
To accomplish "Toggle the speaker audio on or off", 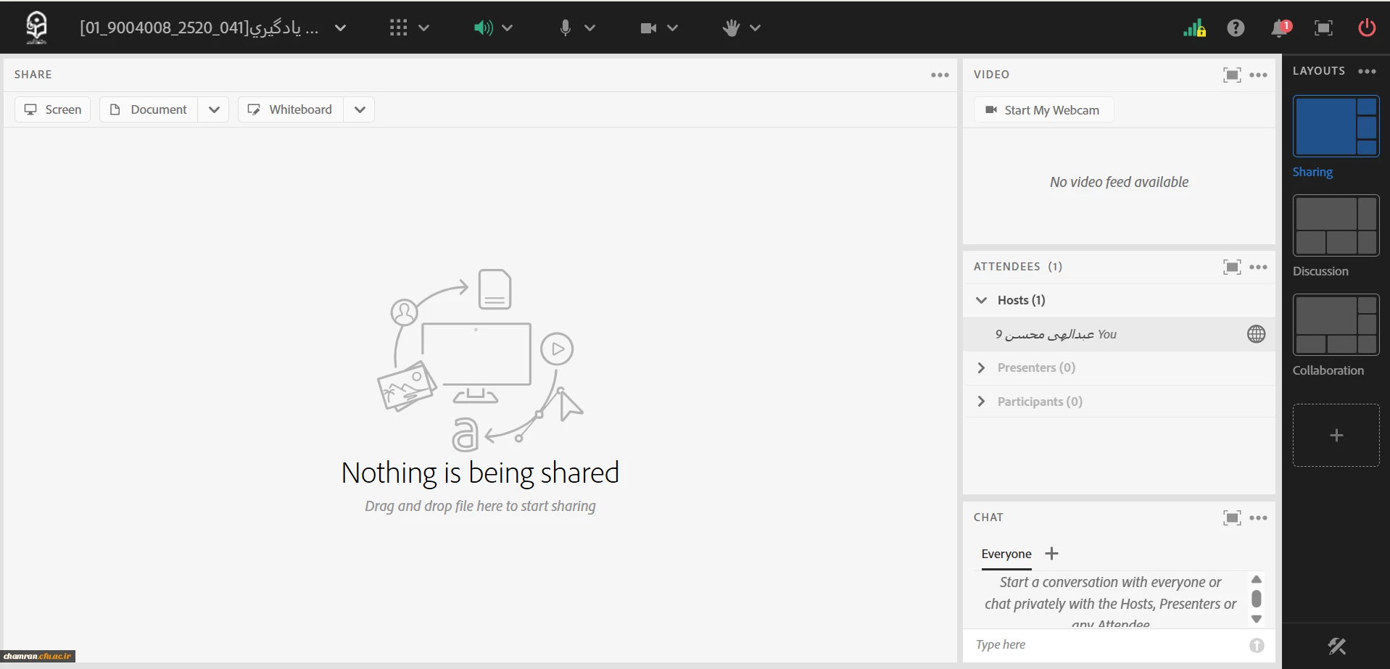I will coord(483,28).
